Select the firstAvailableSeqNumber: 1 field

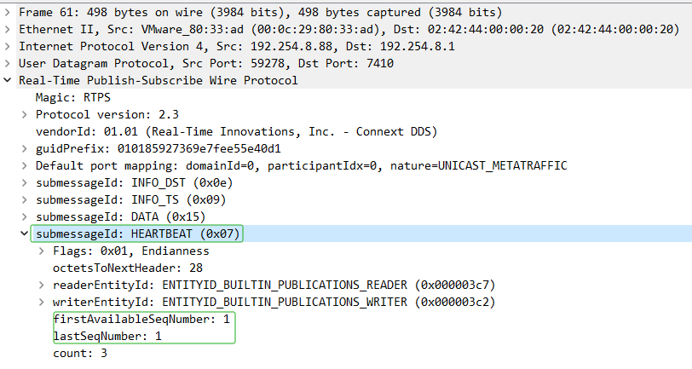coord(141,319)
